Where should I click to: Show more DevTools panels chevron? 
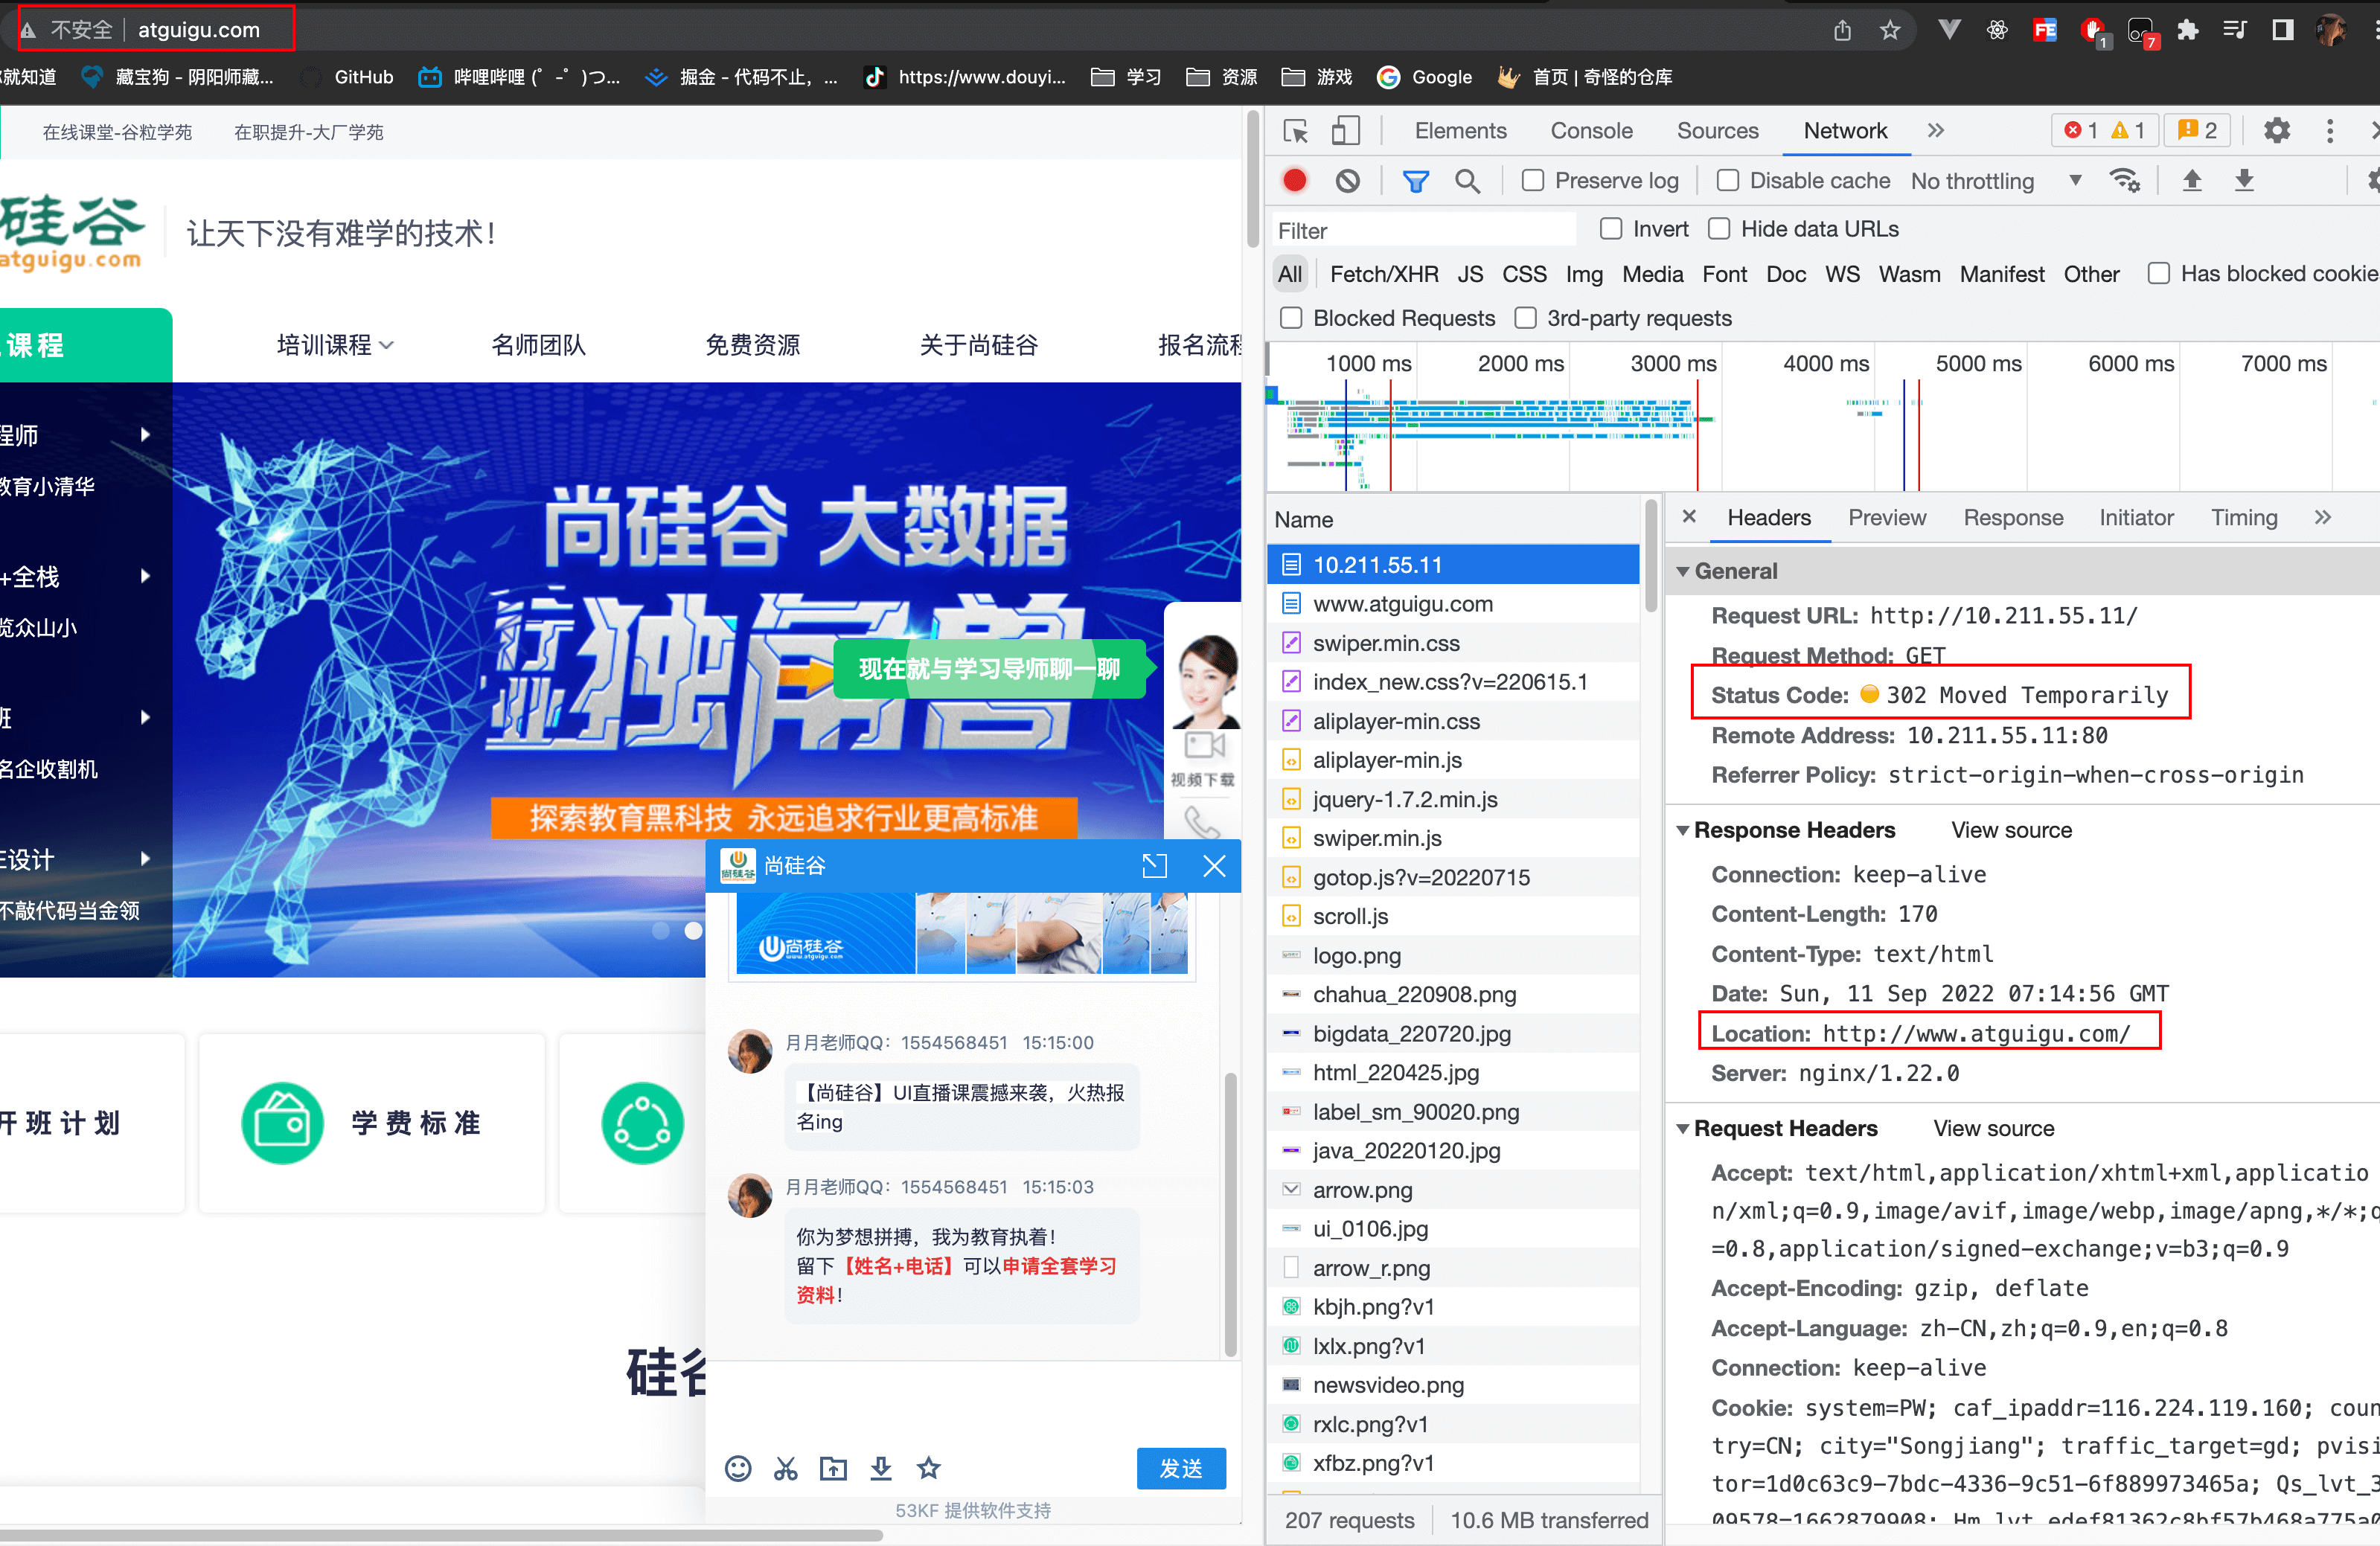click(1935, 131)
